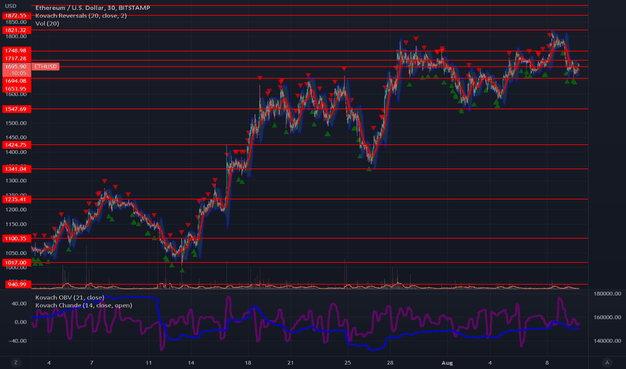Select the 1100.35 horizontal line price label
Screen dimensions: 626x369
pyautogui.click(x=16, y=239)
